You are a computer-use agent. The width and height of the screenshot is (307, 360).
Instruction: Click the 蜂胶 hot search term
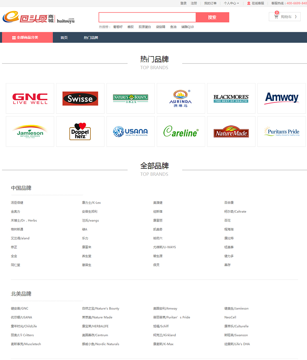tap(130, 27)
